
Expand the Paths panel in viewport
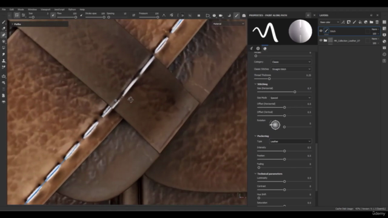click(12, 24)
